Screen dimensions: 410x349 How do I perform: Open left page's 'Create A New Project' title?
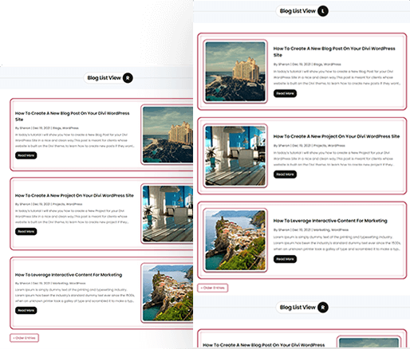[74, 195]
